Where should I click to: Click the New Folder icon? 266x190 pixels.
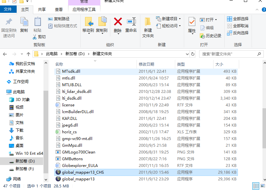148,22
